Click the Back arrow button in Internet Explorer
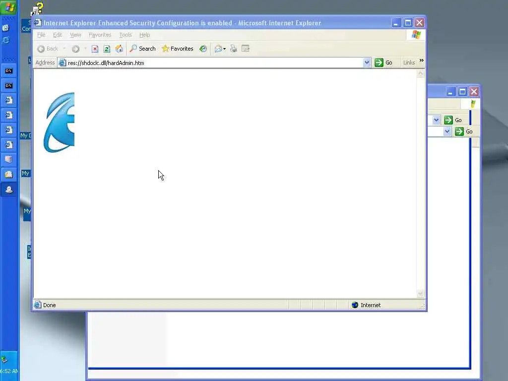Screen dimensions: 508x381 (x=48, y=49)
